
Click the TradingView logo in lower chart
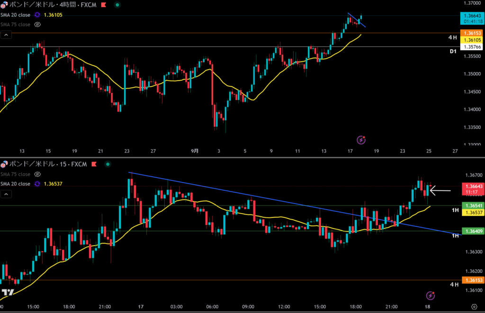[7, 292]
